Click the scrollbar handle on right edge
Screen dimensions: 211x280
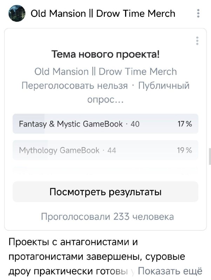[x=210, y=156]
